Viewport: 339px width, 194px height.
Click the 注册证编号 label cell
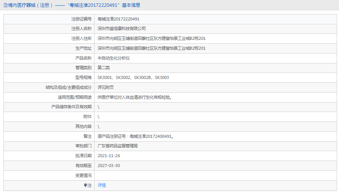point(82,19)
